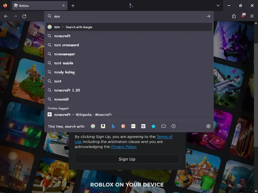
Task: Click the Firefox View icon
Action: [x=5, y=6]
